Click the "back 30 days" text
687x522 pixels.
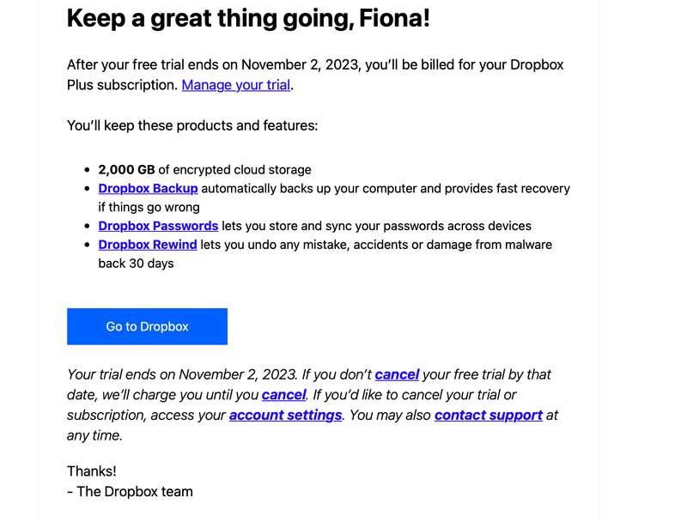point(136,264)
